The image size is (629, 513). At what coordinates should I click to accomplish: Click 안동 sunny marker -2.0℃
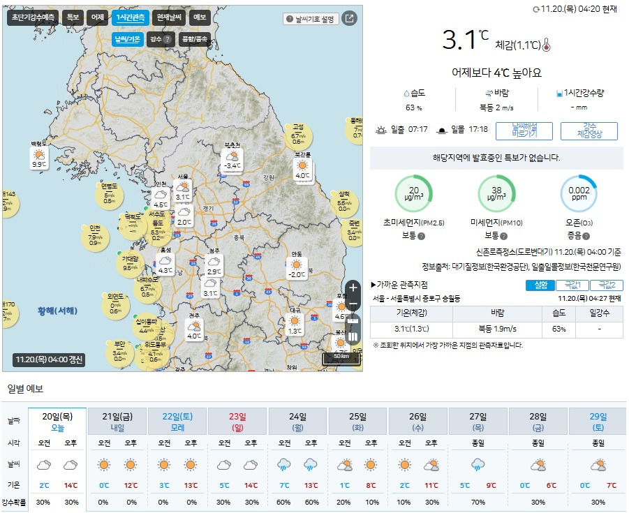click(x=297, y=269)
